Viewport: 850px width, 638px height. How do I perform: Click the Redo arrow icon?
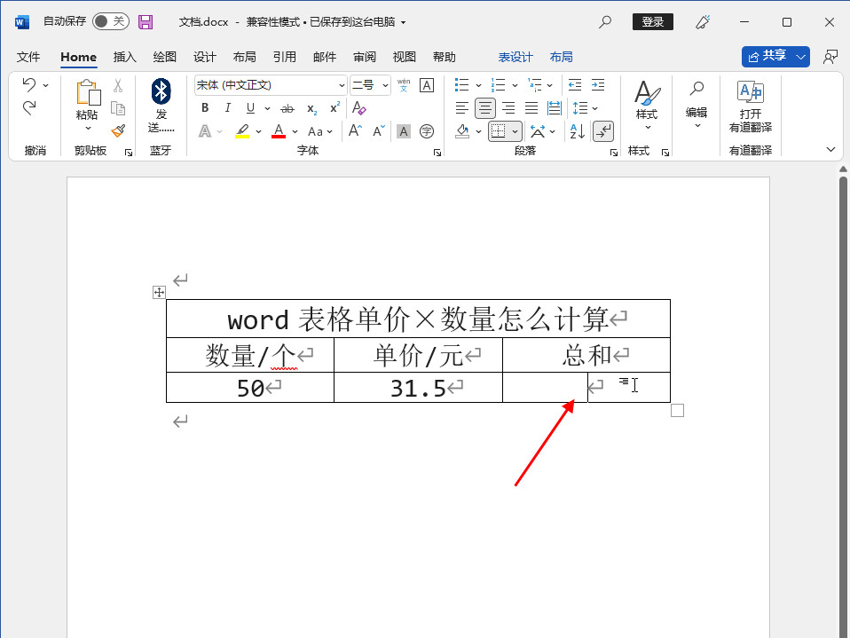coord(29,108)
